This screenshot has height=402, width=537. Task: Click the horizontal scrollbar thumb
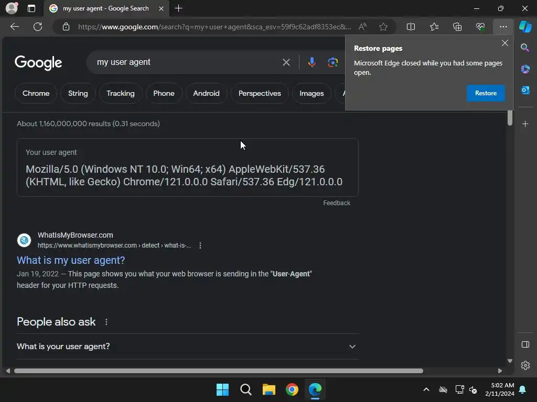click(219, 371)
